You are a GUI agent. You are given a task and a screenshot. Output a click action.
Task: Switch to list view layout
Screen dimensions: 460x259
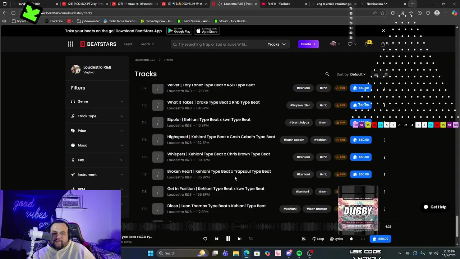click(x=376, y=74)
